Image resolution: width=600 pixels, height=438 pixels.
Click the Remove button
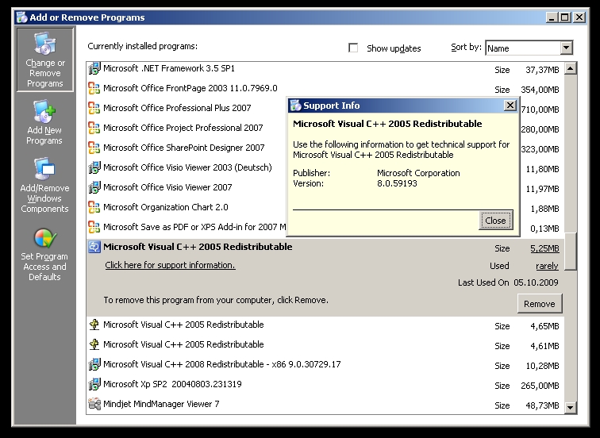[x=539, y=304]
